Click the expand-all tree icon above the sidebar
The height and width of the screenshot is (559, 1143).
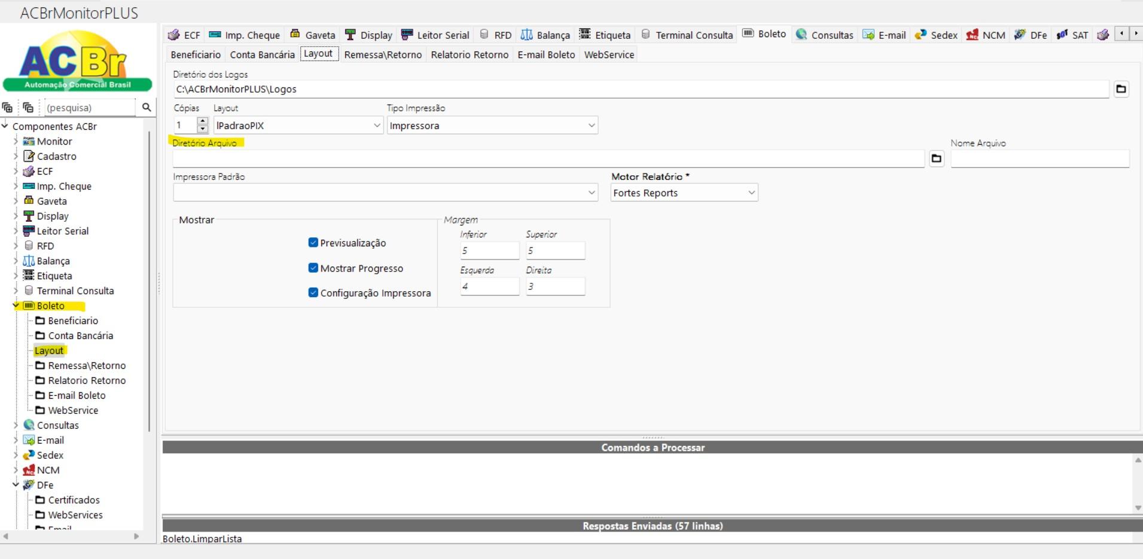7,108
